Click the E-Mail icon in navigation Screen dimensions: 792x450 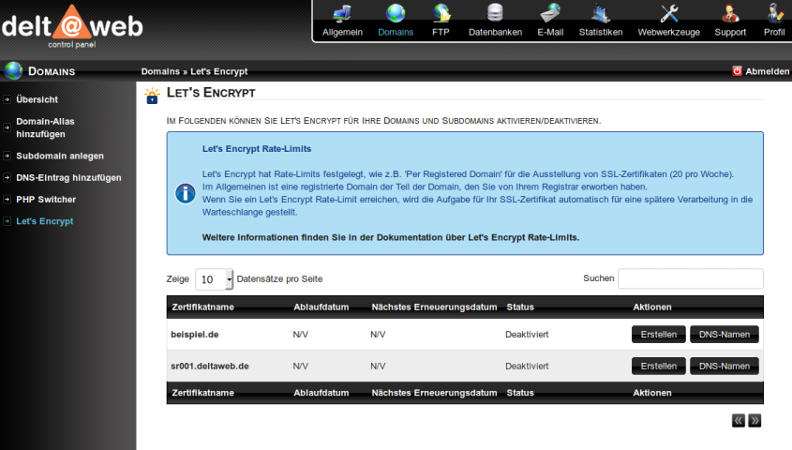[550, 13]
